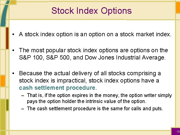Select the teal 'cash settlement procedure' text
Viewport: 180px width, 135px height.
[57, 88]
